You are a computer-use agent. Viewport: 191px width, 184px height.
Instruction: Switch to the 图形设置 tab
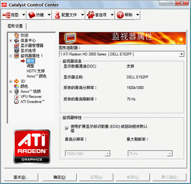pos(15,26)
